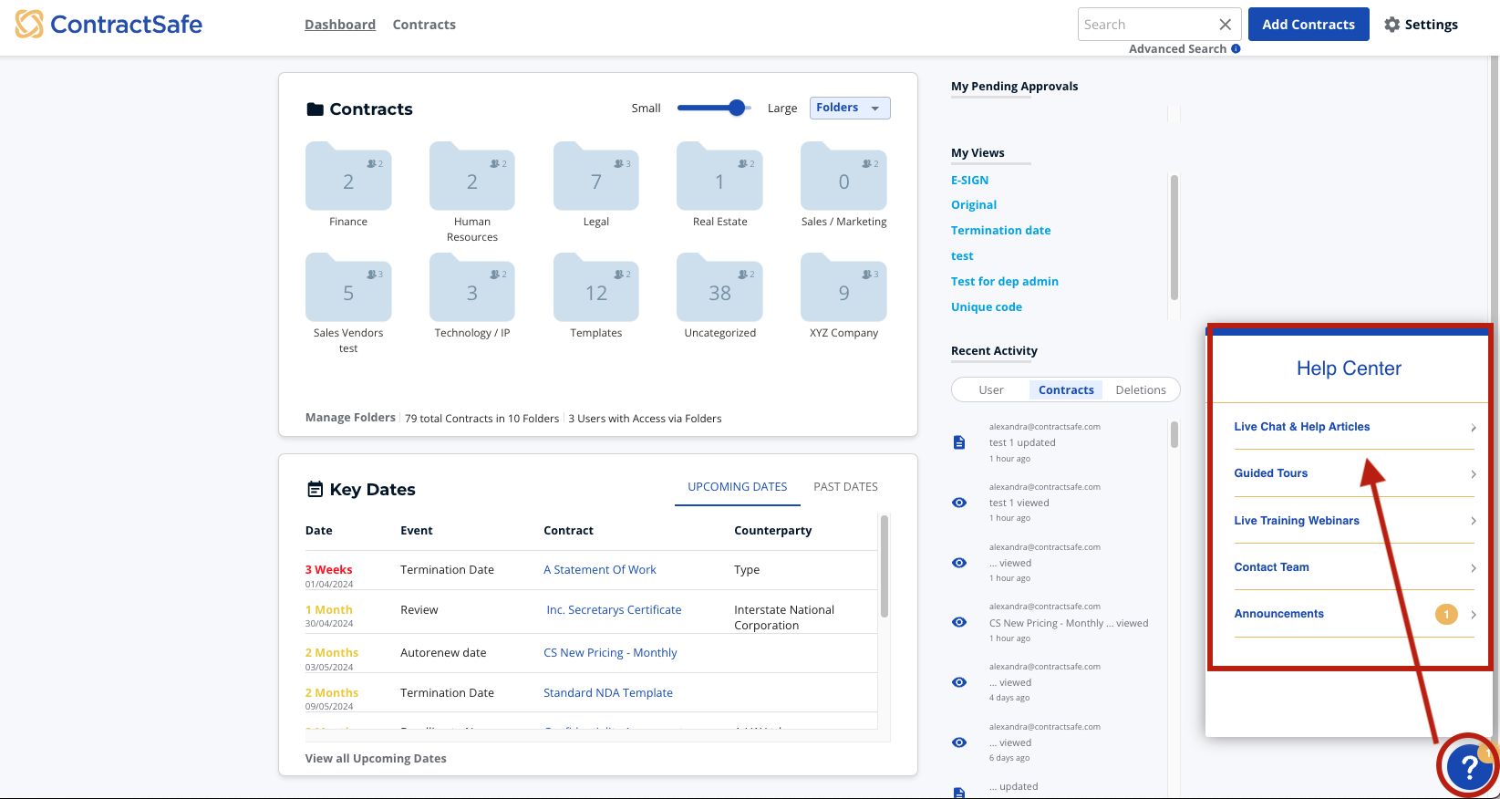The image size is (1500, 799).
Task: Click the Advanced Search info icon
Action: tap(1236, 49)
